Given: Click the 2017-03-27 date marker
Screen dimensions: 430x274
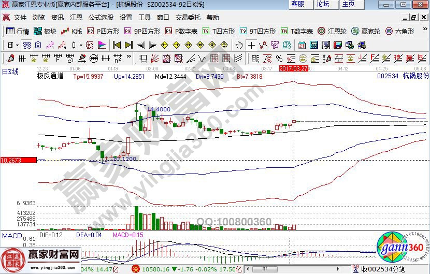Looking at the screenshot, I should coord(294,68).
